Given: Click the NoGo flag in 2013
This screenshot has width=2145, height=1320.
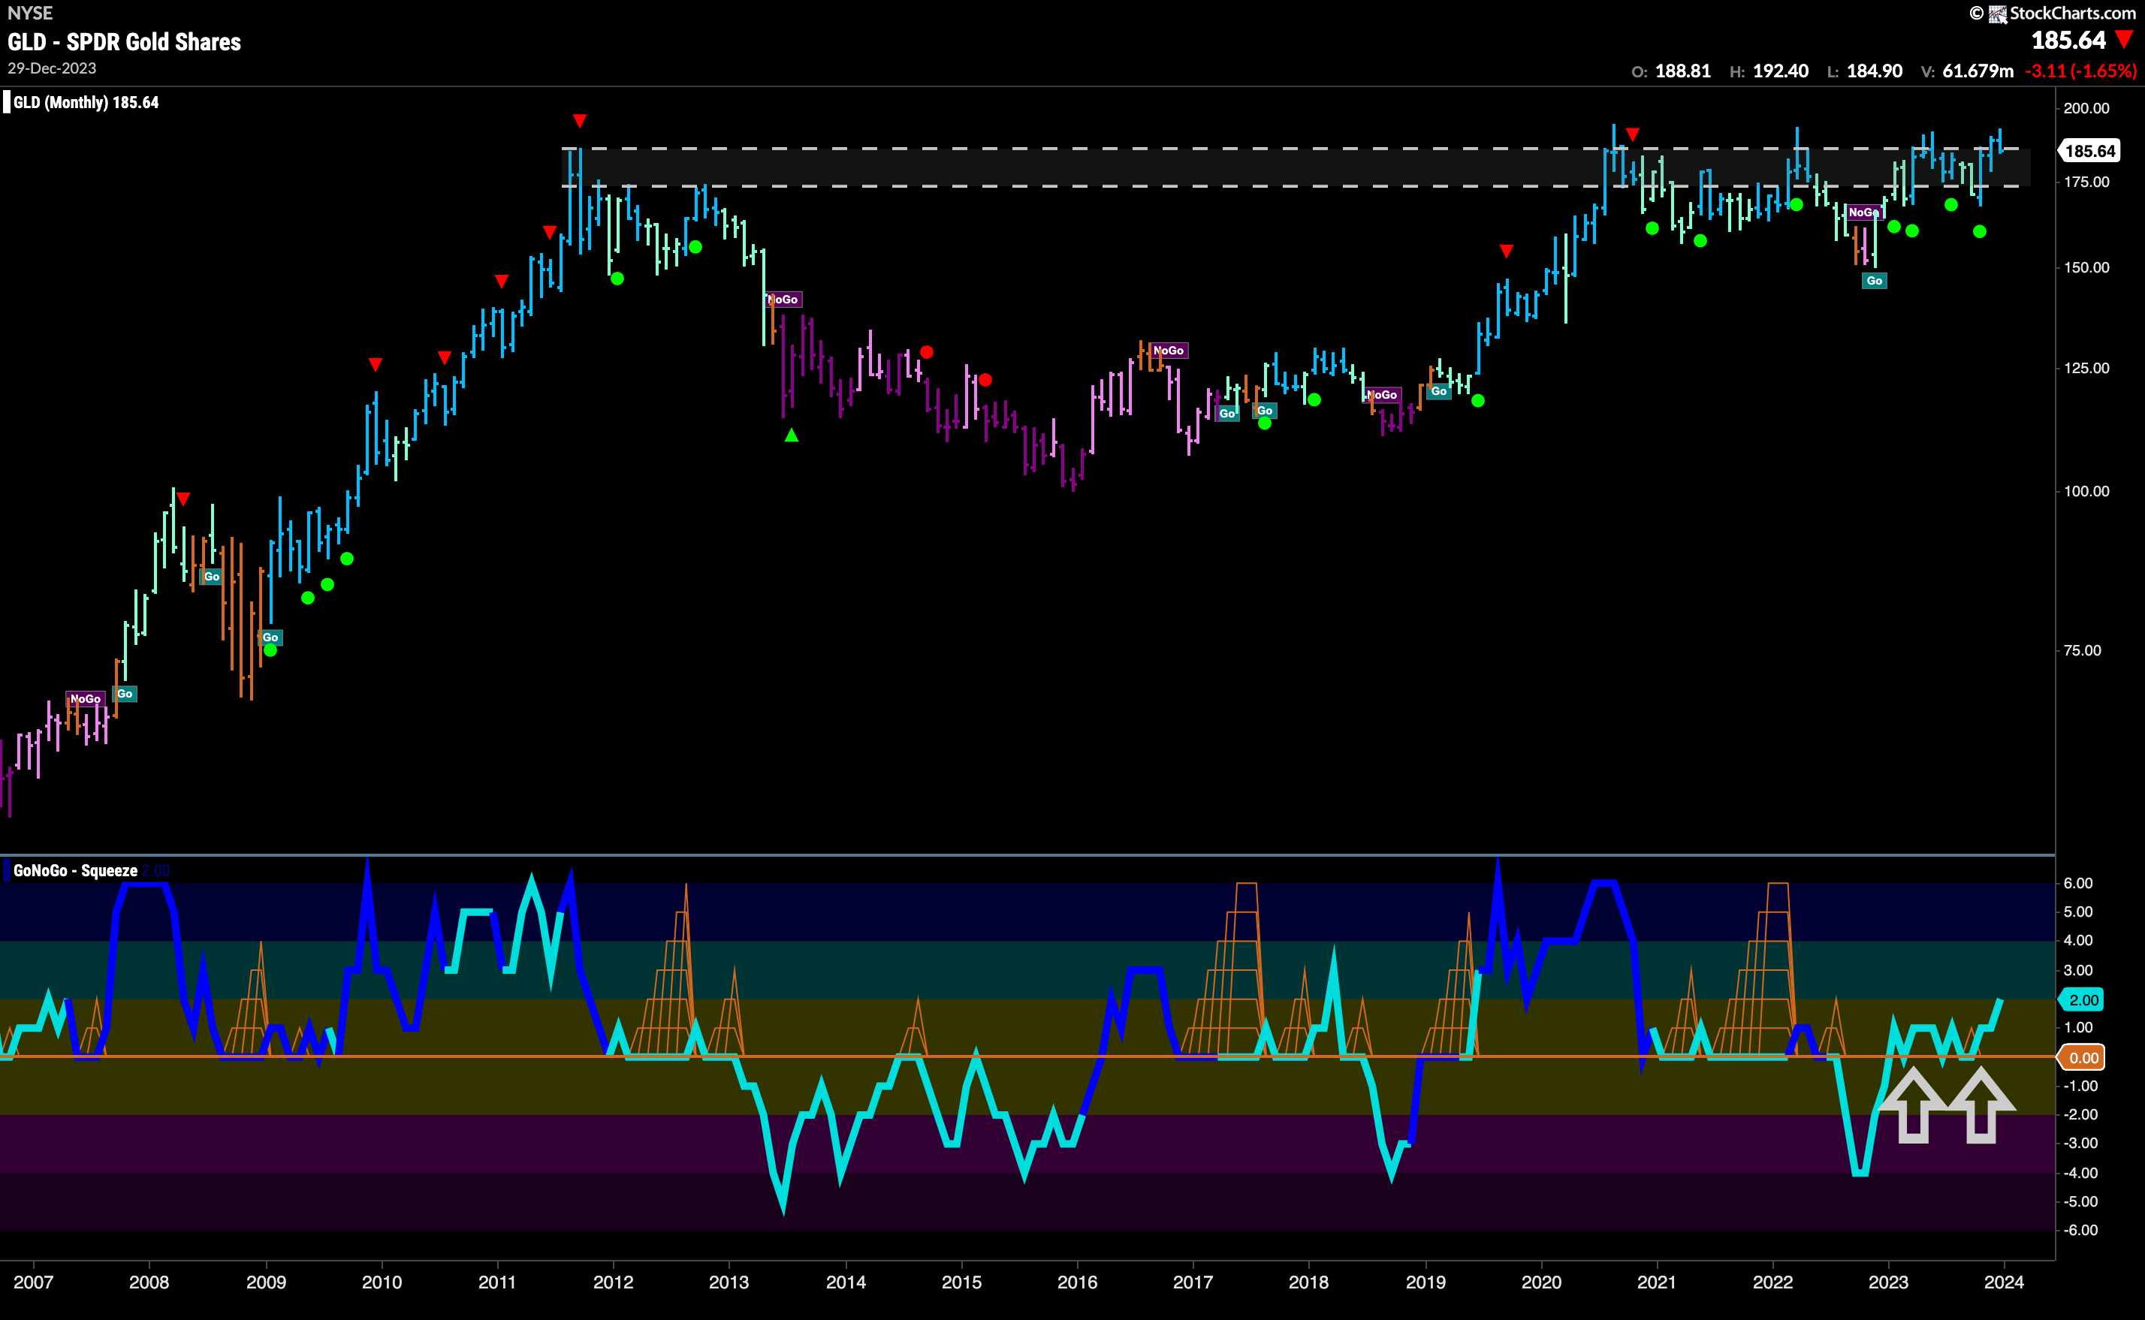Looking at the screenshot, I should [x=783, y=300].
